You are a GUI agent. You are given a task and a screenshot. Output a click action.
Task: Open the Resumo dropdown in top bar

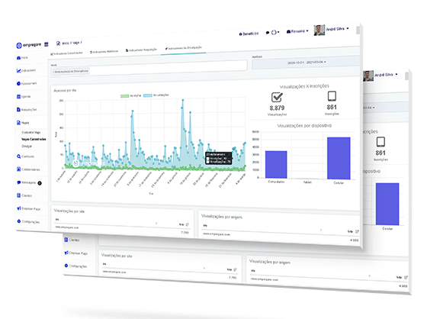pos(297,31)
